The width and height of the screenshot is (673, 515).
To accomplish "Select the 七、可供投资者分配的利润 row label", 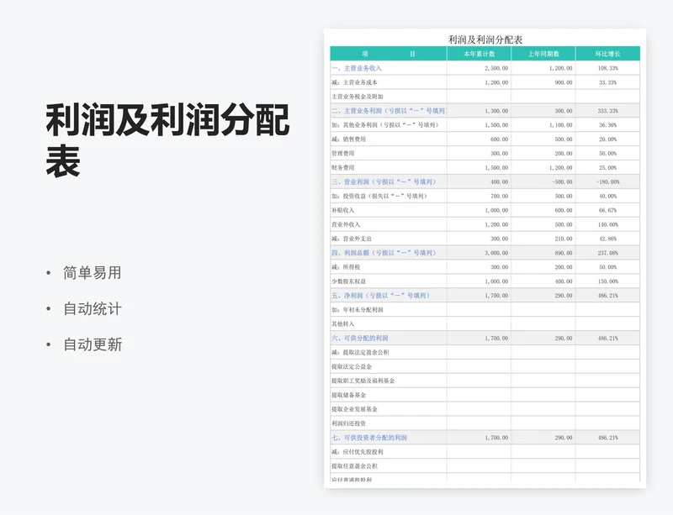I will point(369,438).
